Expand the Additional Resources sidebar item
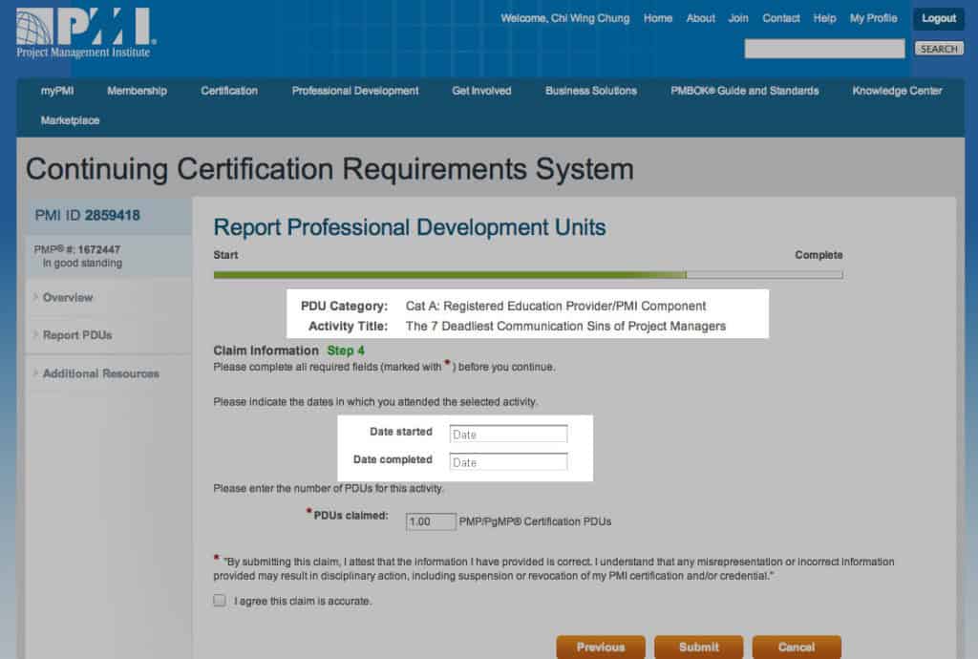Screen dimensions: 978x659 [x=100, y=373]
